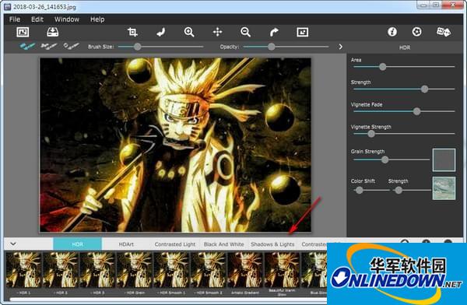Open the info icon
The height and width of the screenshot is (305, 467).
pyautogui.click(x=392, y=32)
